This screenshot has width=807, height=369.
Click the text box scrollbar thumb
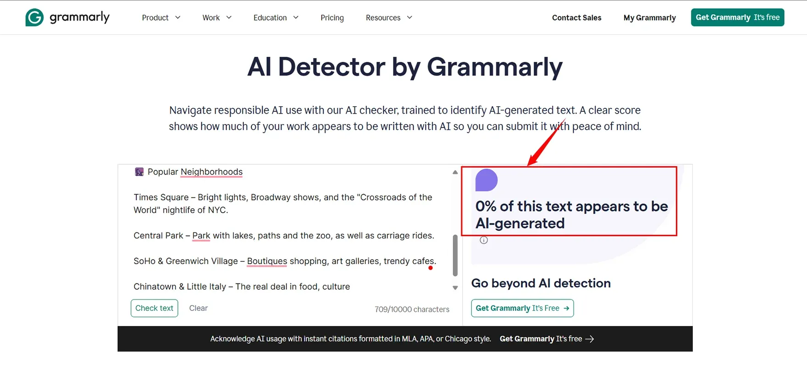point(455,255)
